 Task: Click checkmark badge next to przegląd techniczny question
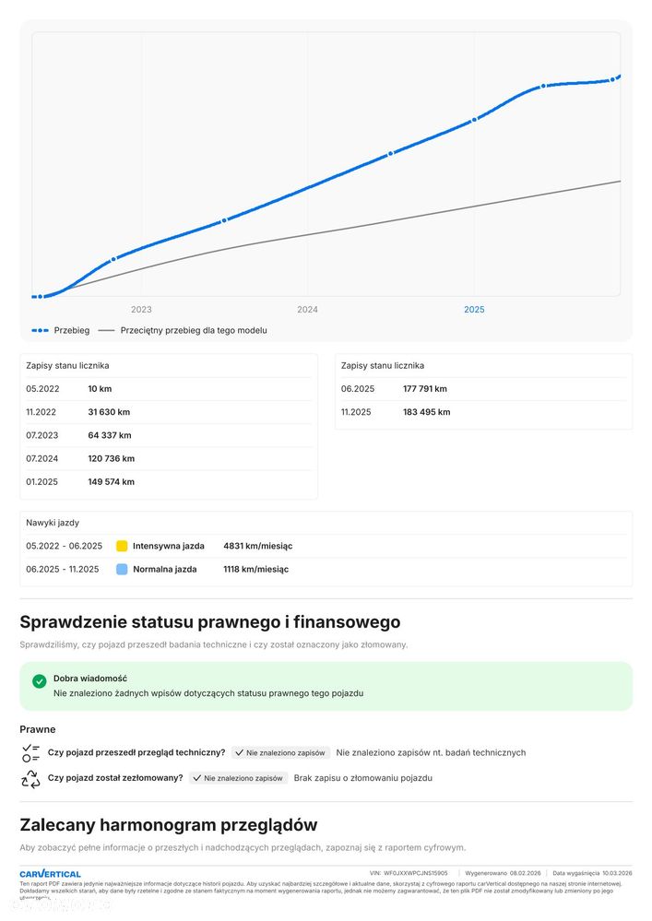[x=280, y=752]
